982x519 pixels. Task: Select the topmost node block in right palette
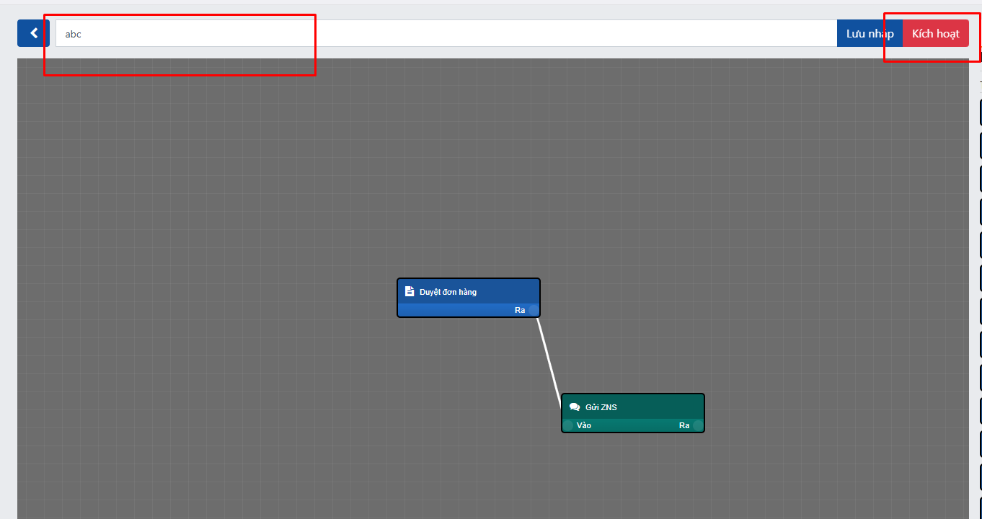coord(980,112)
